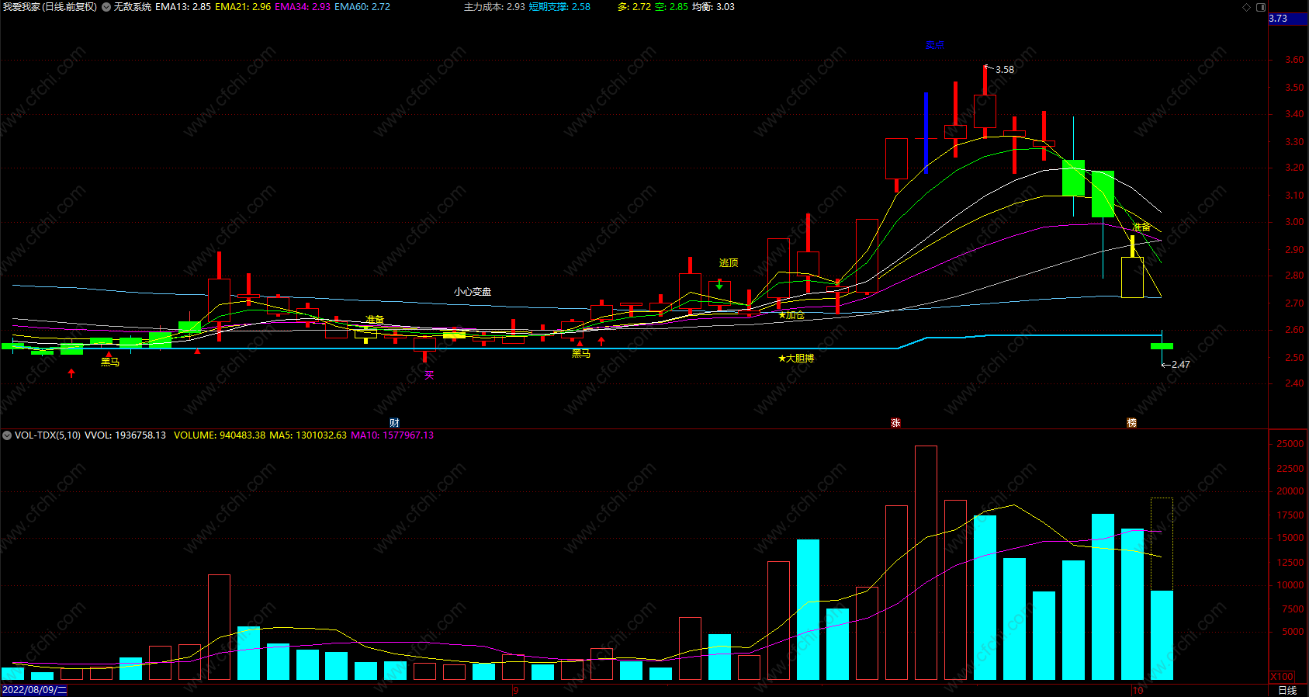Select the stock title 我爱我家(日线,前复权)
Image resolution: width=1309 pixels, height=697 pixels.
coord(50,7)
